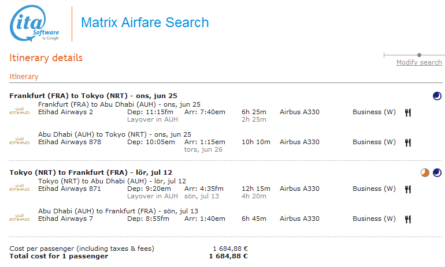Click the meal icon for Etihad Airways 7
Image resolution: width=445 pixels, height=267 pixels.
pos(407,219)
